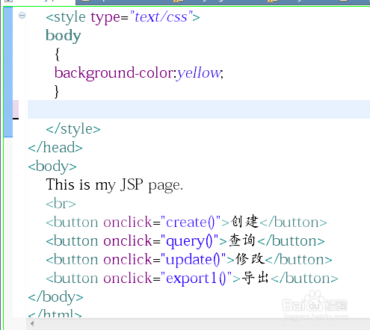
Task: Click the opening curly brace line
Action: (58, 55)
